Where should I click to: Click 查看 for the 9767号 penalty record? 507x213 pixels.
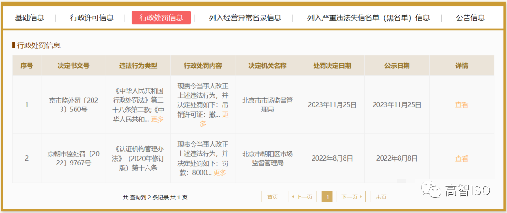point(461,158)
